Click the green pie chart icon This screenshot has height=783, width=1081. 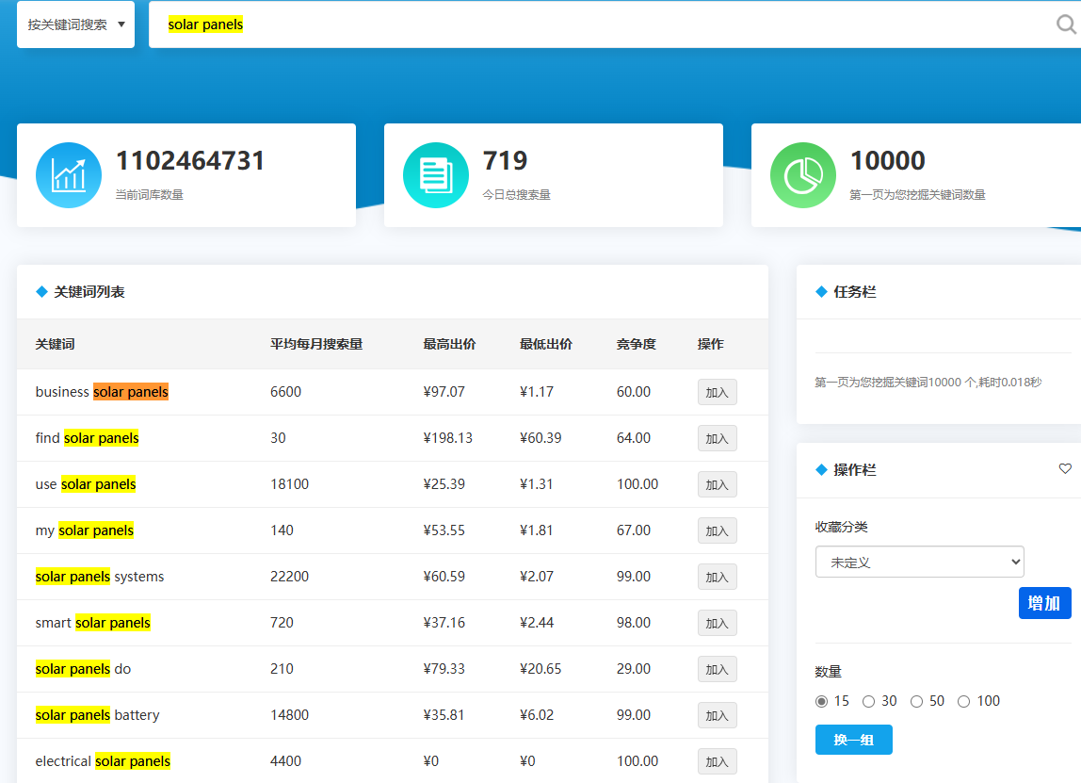[803, 175]
